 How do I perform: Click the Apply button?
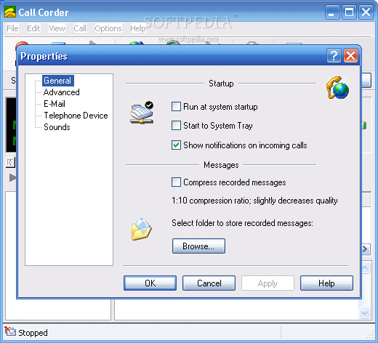268,283
